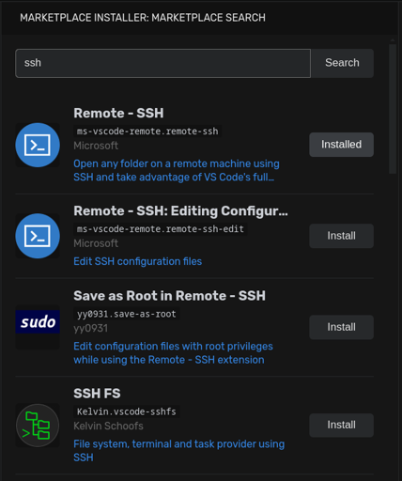The image size is (402, 481).
Task: Select the Save as Root in Remote - SSH title
Action: (169, 296)
